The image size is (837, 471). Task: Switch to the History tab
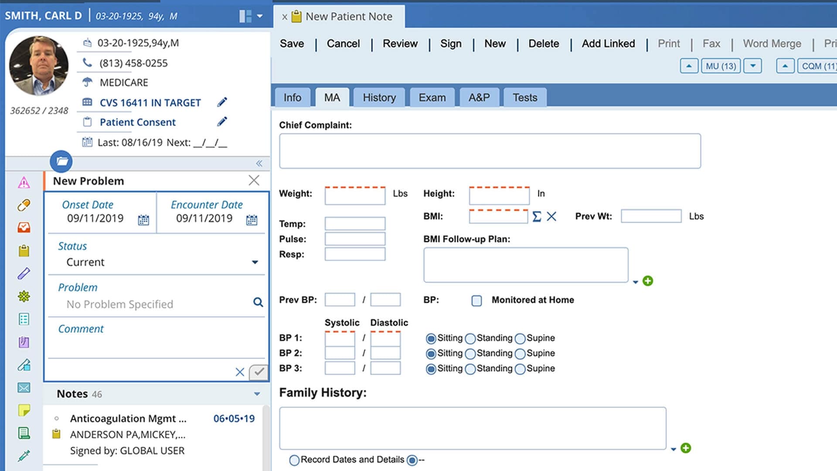378,97
